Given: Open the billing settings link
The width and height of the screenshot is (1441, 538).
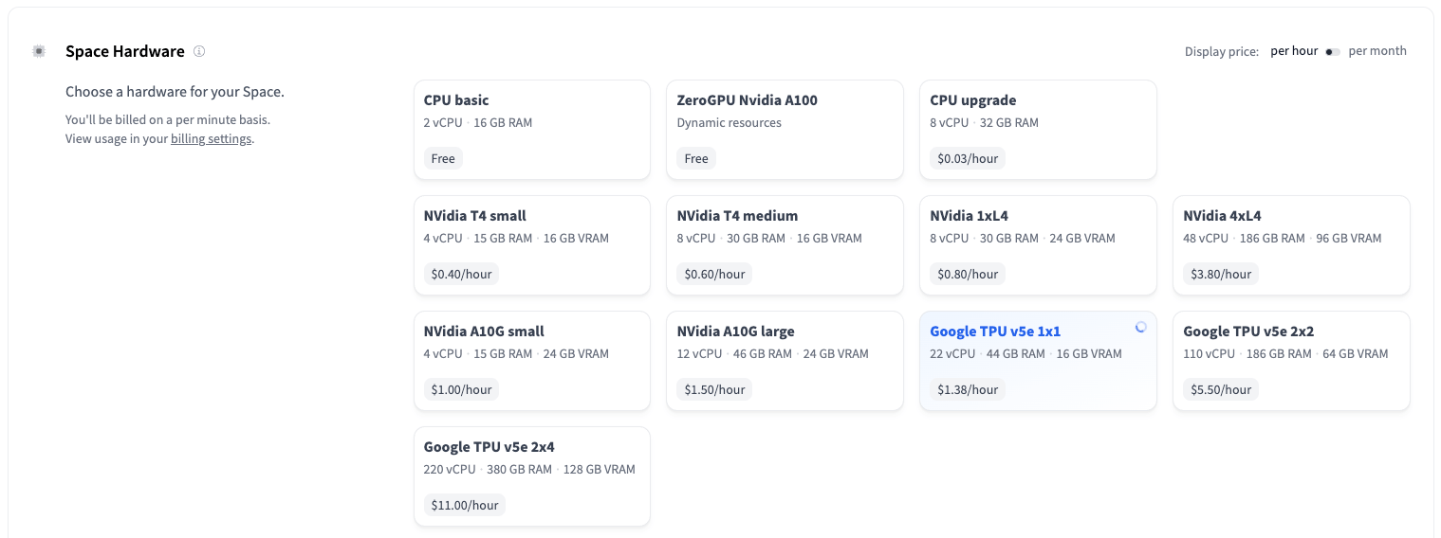Looking at the screenshot, I should tap(211, 139).
